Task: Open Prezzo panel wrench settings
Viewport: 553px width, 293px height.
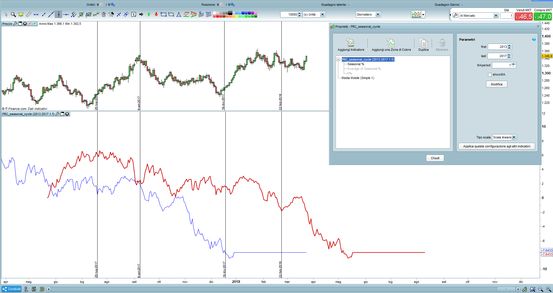Action: tap(15, 24)
